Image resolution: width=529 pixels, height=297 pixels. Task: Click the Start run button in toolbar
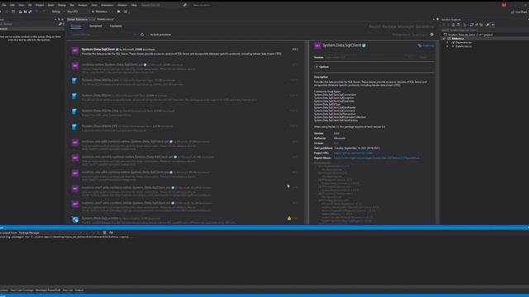coord(100,12)
